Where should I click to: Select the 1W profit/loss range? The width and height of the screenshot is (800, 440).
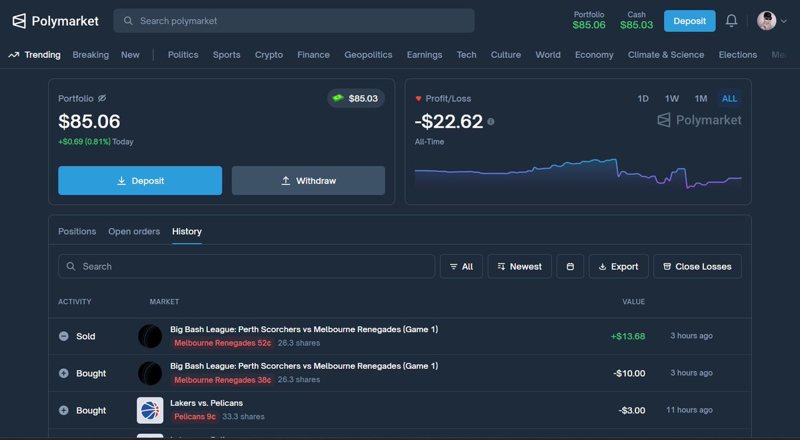point(672,99)
